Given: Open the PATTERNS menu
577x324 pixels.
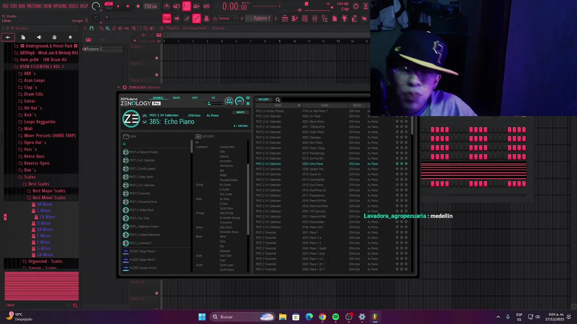Looking at the screenshot, I should point(34,6).
